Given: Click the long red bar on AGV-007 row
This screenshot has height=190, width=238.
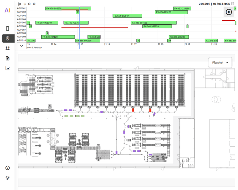Looking at the screenshot, I should click(x=95, y=28).
